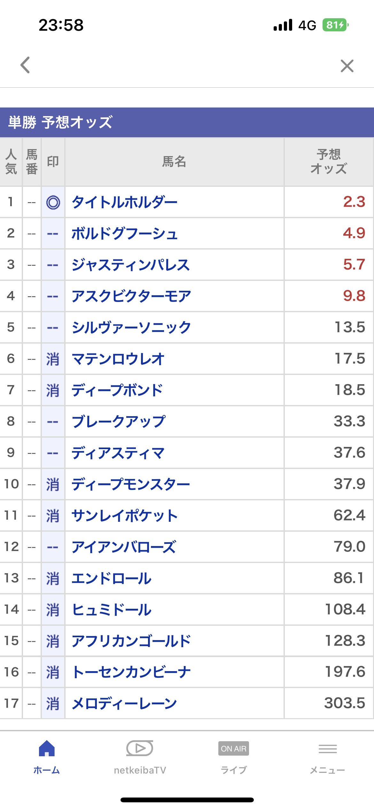This screenshot has height=810, width=374.
Task: Open horse シルヴァーソニック details
Action: coord(131,328)
